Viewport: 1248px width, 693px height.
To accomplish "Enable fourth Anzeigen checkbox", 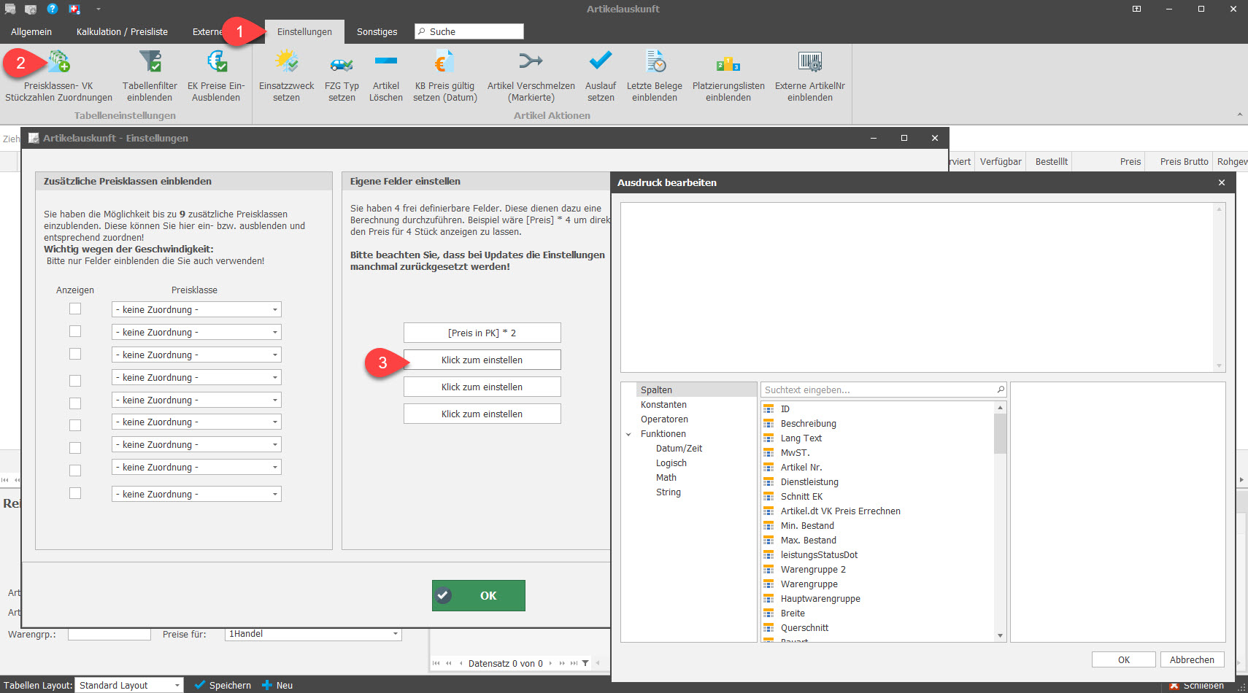I will tap(75, 380).
